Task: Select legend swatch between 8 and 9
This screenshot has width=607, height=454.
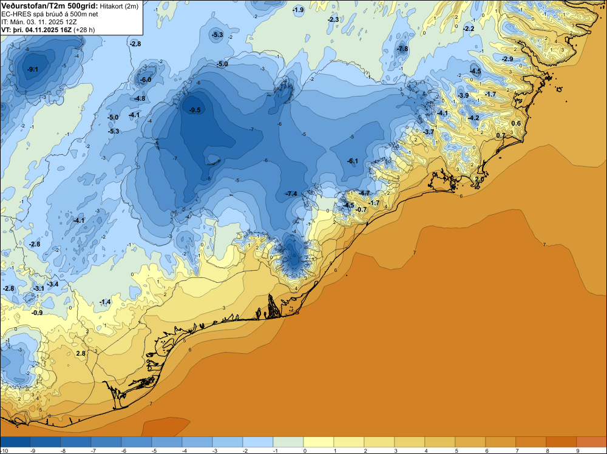Action: click(x=561, y=441)
